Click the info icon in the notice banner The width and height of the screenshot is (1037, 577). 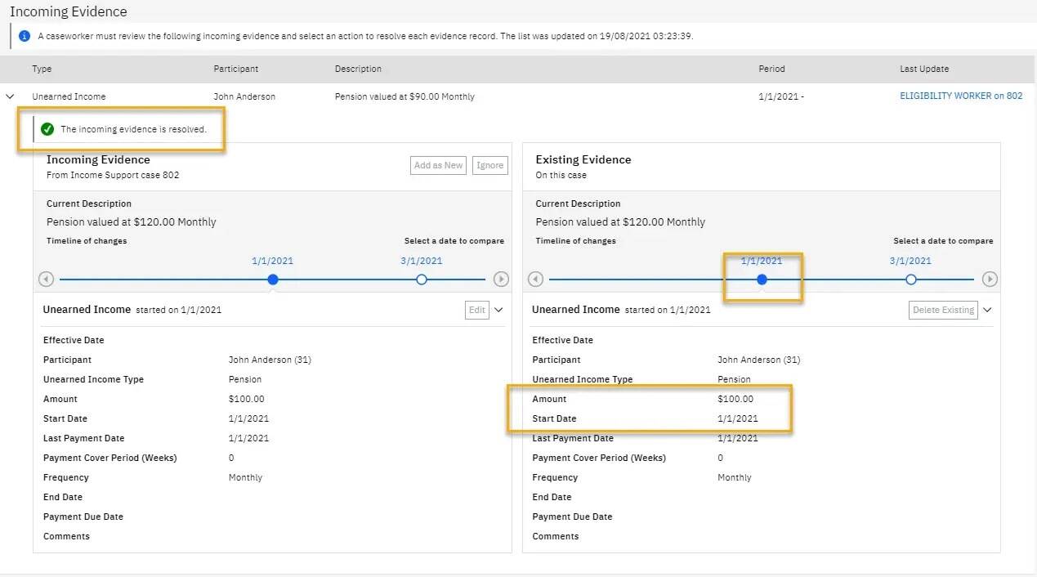pos(25,36)
